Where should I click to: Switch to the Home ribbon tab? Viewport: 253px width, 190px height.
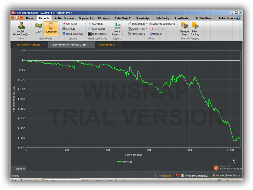pos(30,18)
